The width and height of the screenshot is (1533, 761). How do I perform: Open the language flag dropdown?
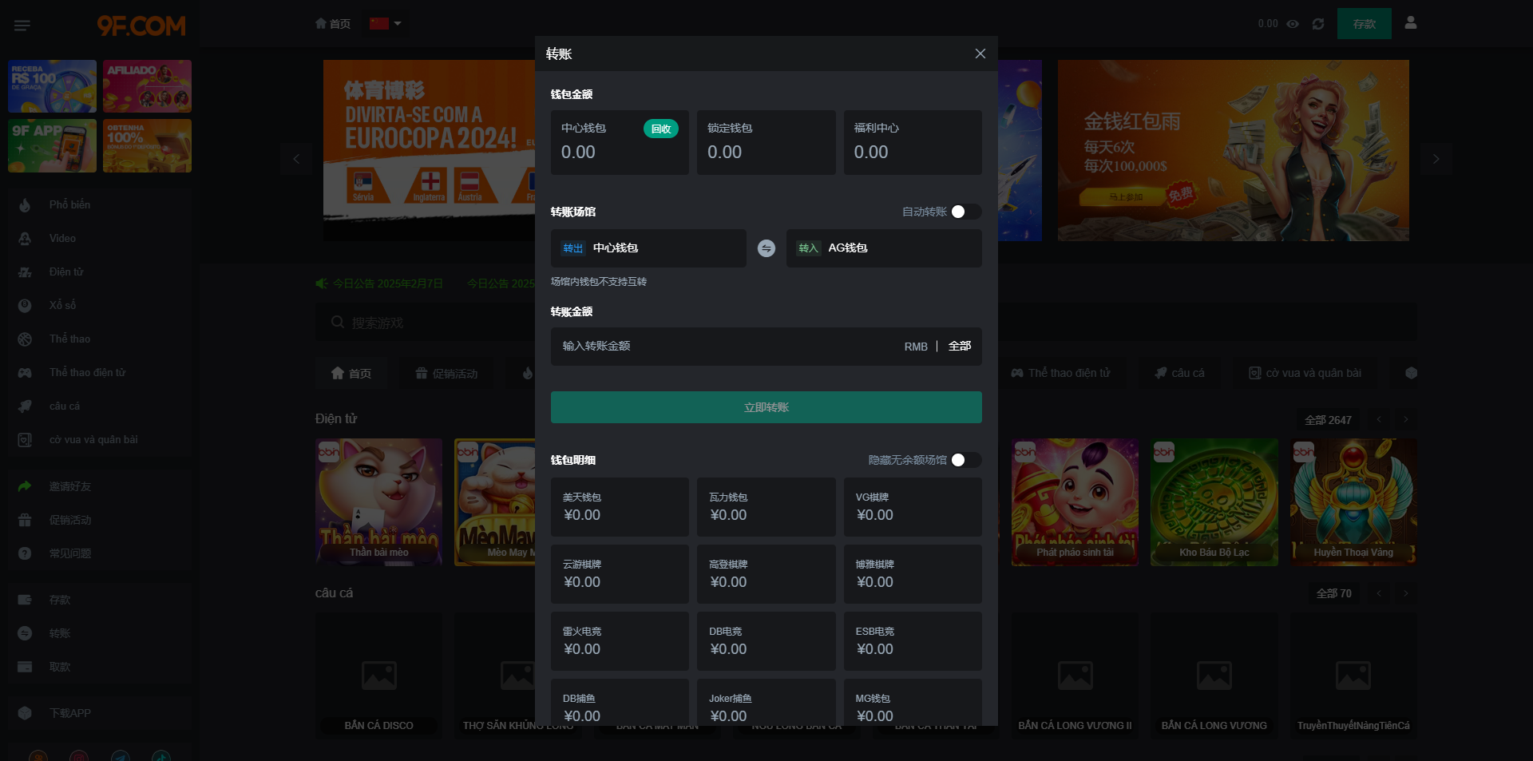(385, 24)
